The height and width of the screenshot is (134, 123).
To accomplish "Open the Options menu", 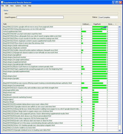I will [18, 6].
